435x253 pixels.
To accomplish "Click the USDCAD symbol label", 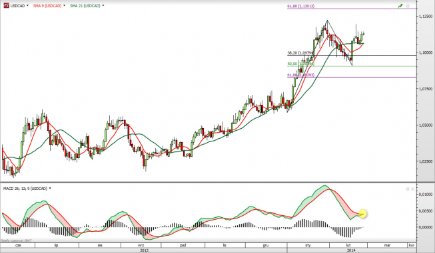I will (x=17, y=5).
